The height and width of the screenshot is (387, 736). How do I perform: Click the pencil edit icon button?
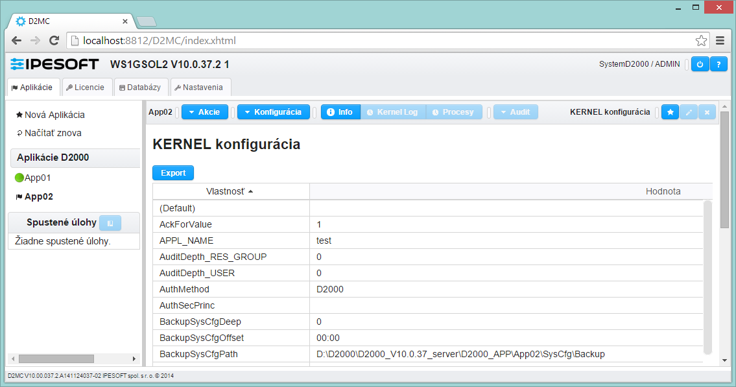689,112
